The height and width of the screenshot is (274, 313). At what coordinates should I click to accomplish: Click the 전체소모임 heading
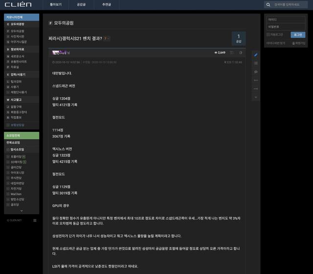pyautogui.click(x=13, y=143)
